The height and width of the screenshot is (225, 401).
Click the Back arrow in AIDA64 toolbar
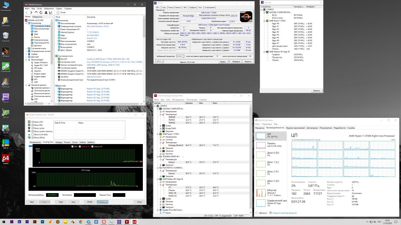[x=27, y=12]
